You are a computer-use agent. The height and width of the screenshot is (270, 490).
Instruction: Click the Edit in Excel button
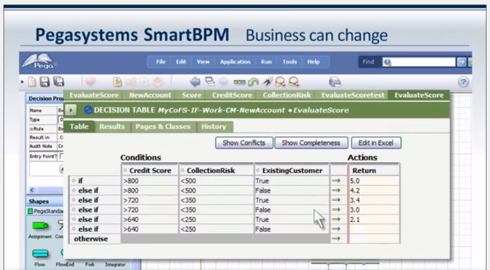coord(376,143)
